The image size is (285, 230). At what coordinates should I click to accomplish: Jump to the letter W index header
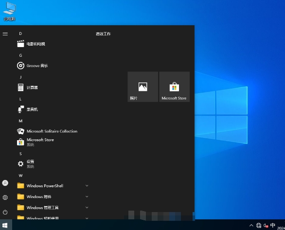[20, 176]
